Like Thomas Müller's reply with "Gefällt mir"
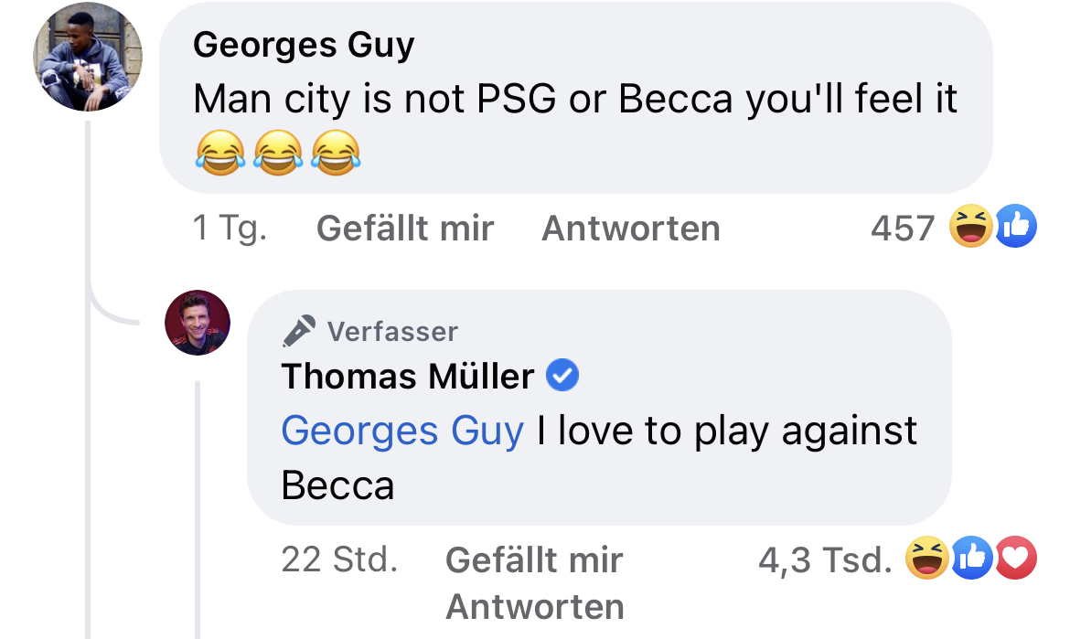The image size is (1070, 639). (533, 560)
